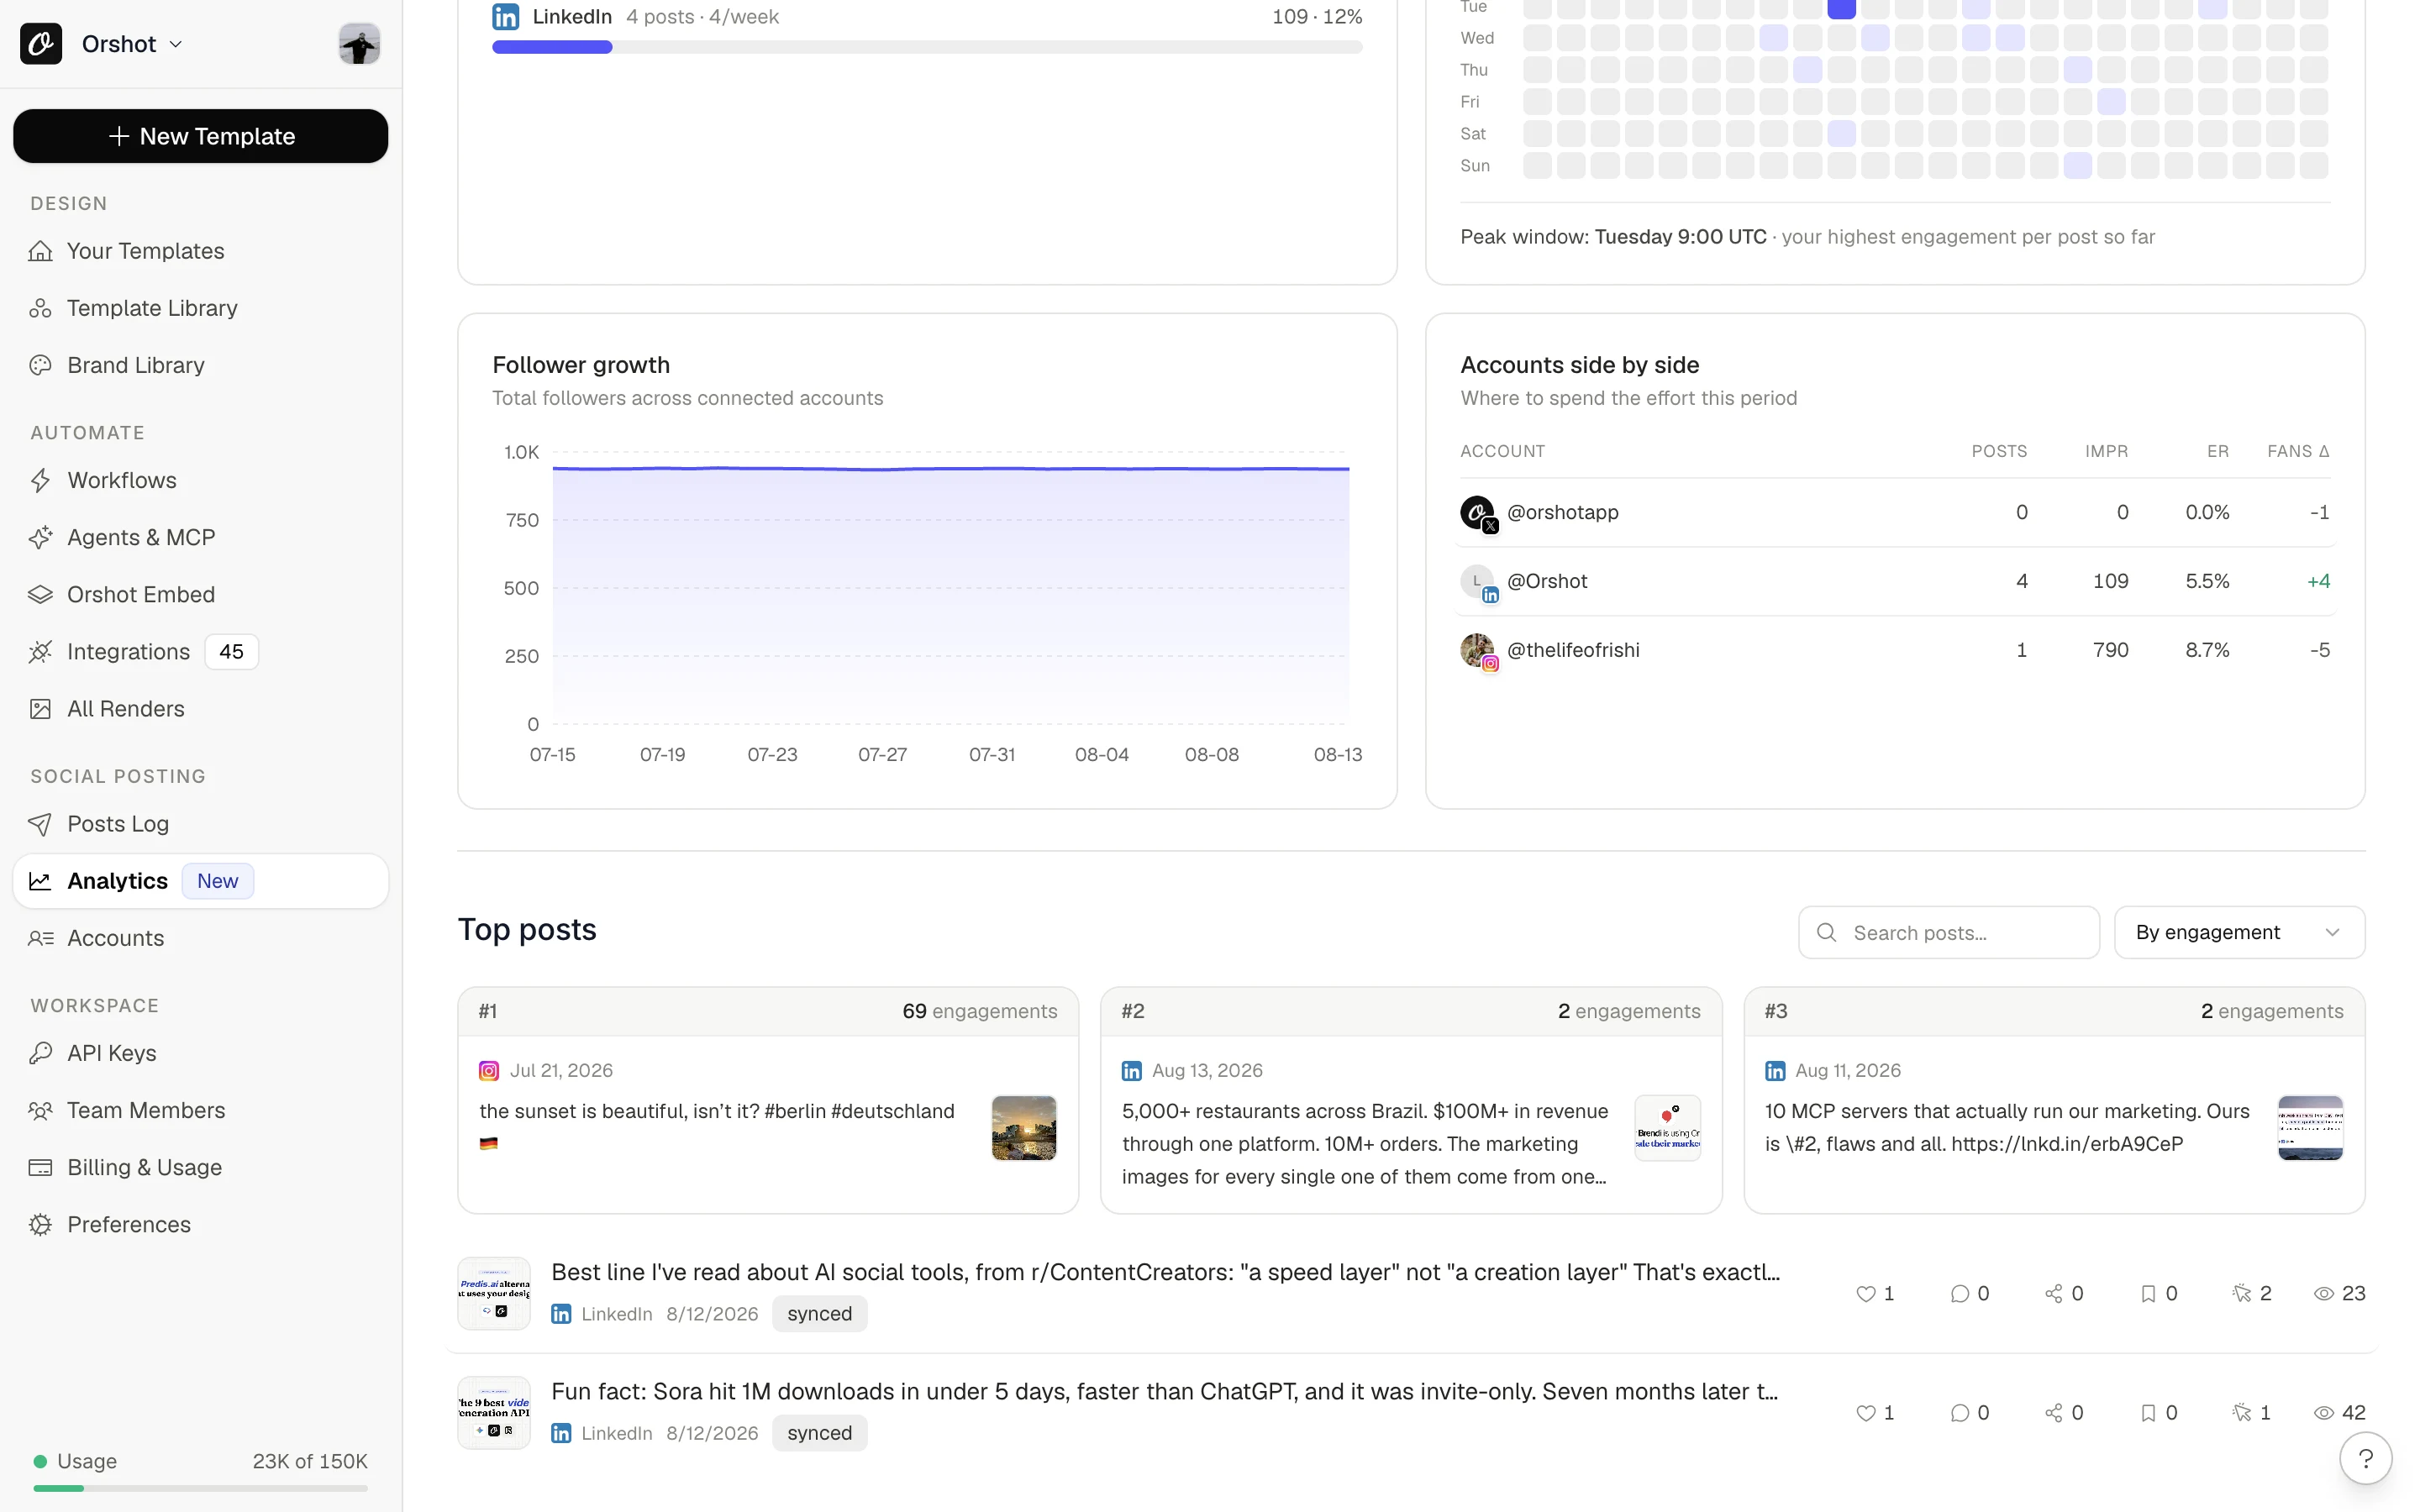Expand the Orshot workspace switcher chevron
2420x1512 pixels.
tap(176, 44)
